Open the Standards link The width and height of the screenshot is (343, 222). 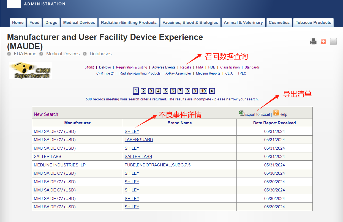coord(252,67)
